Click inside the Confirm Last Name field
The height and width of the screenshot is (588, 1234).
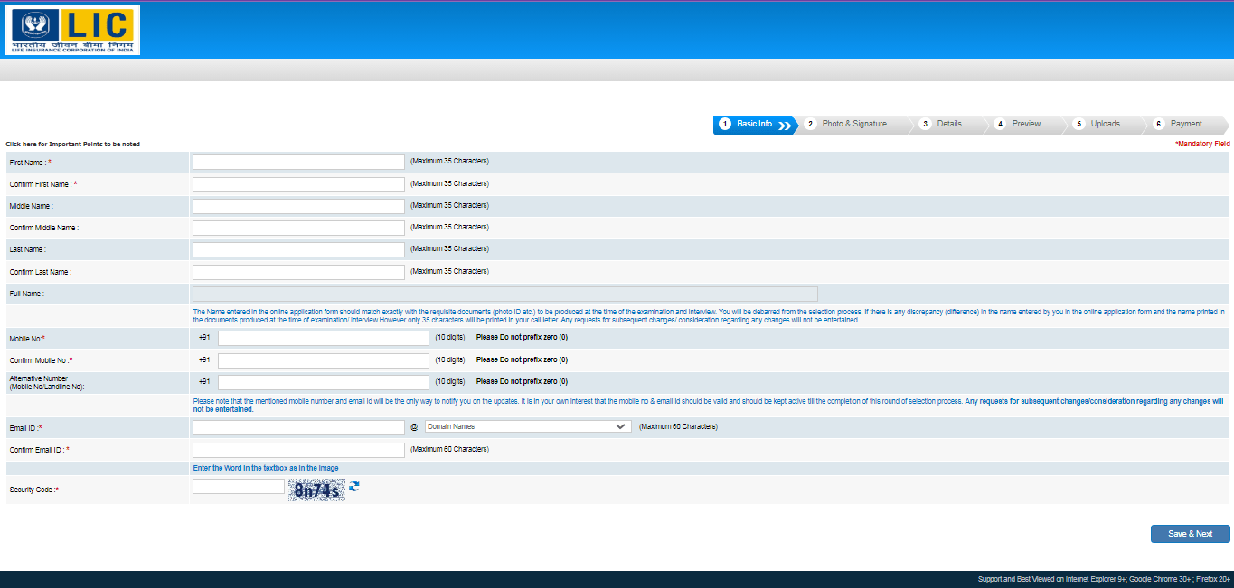[298, 271]
